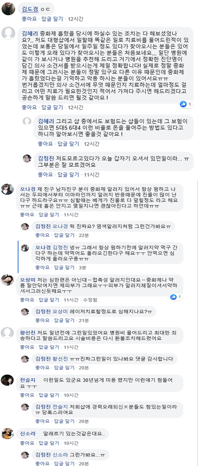Screen dimensions: 198x466
Task: Click the like reaction icon on 김혜리's comment
Action: tap(183, 104)
